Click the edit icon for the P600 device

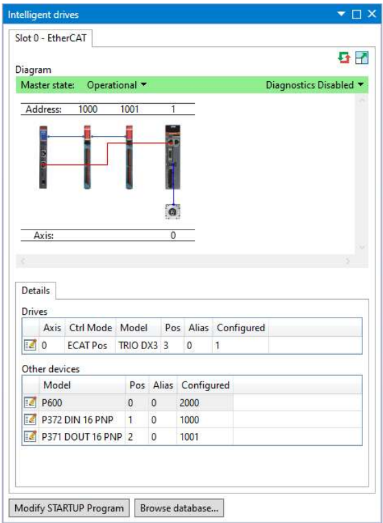click(30, 402)
